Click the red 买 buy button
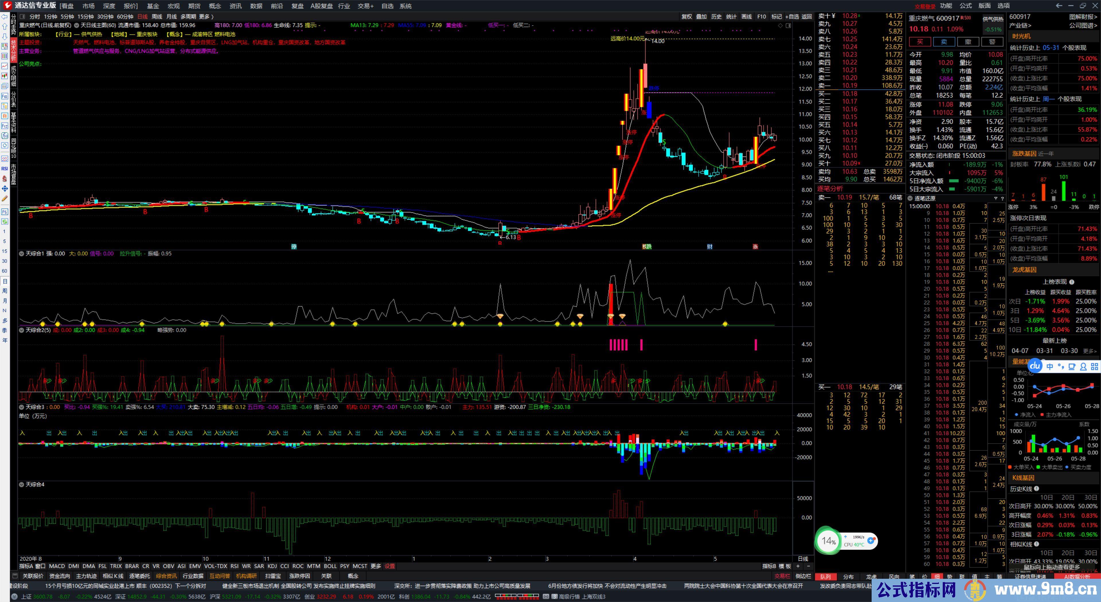 (920, 42)
